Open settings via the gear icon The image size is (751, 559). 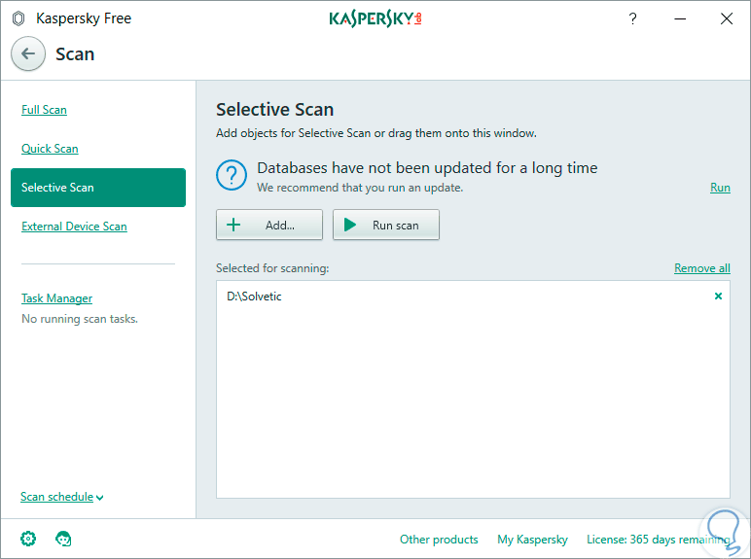(28, 539)
